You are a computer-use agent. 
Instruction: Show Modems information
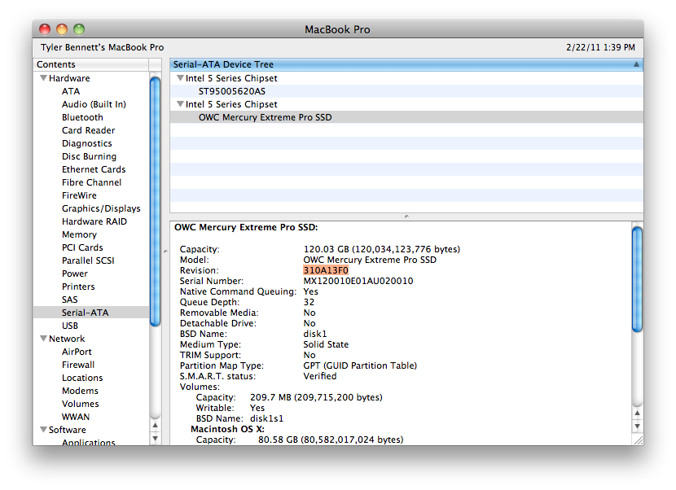[80, 391]
